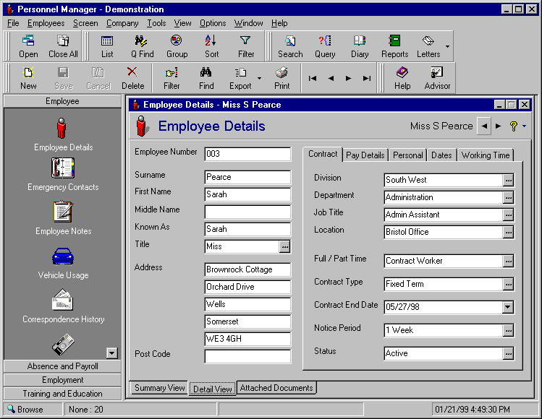
Task: Open the Title lookup button
Action: click(x=284, y=246)
